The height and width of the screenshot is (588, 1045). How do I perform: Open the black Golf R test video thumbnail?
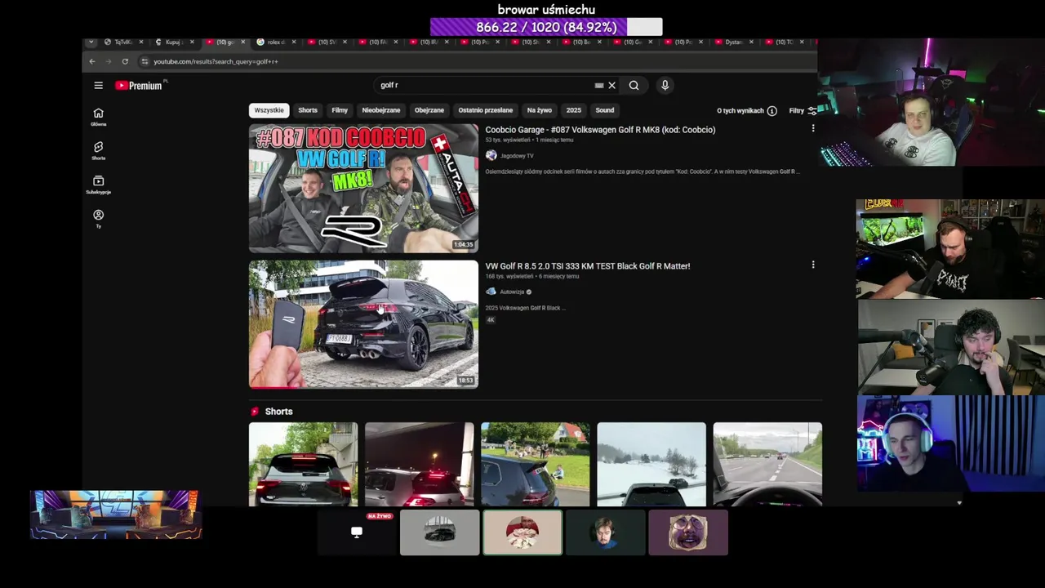tap(363, 324)
